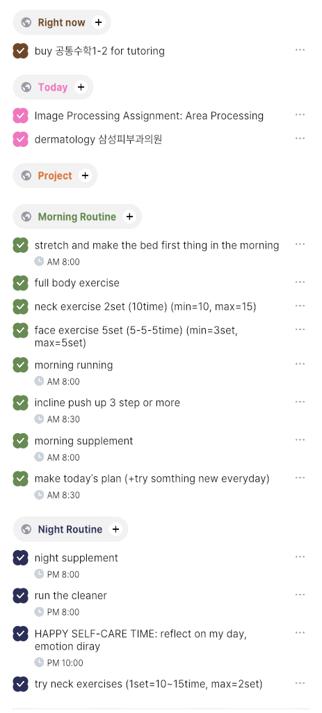This screenshot has height=713, width=322.
Task: Open options for dermatology task
Action: click(300, 138)
